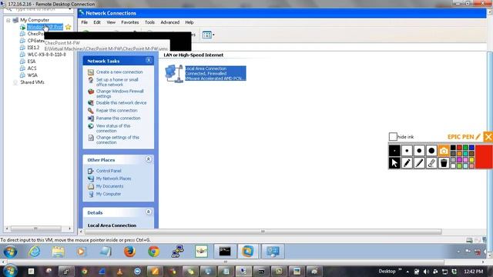Open the command prompt in remote taskbar
Viewport: 493px width, 277px height.
[225, 252]
